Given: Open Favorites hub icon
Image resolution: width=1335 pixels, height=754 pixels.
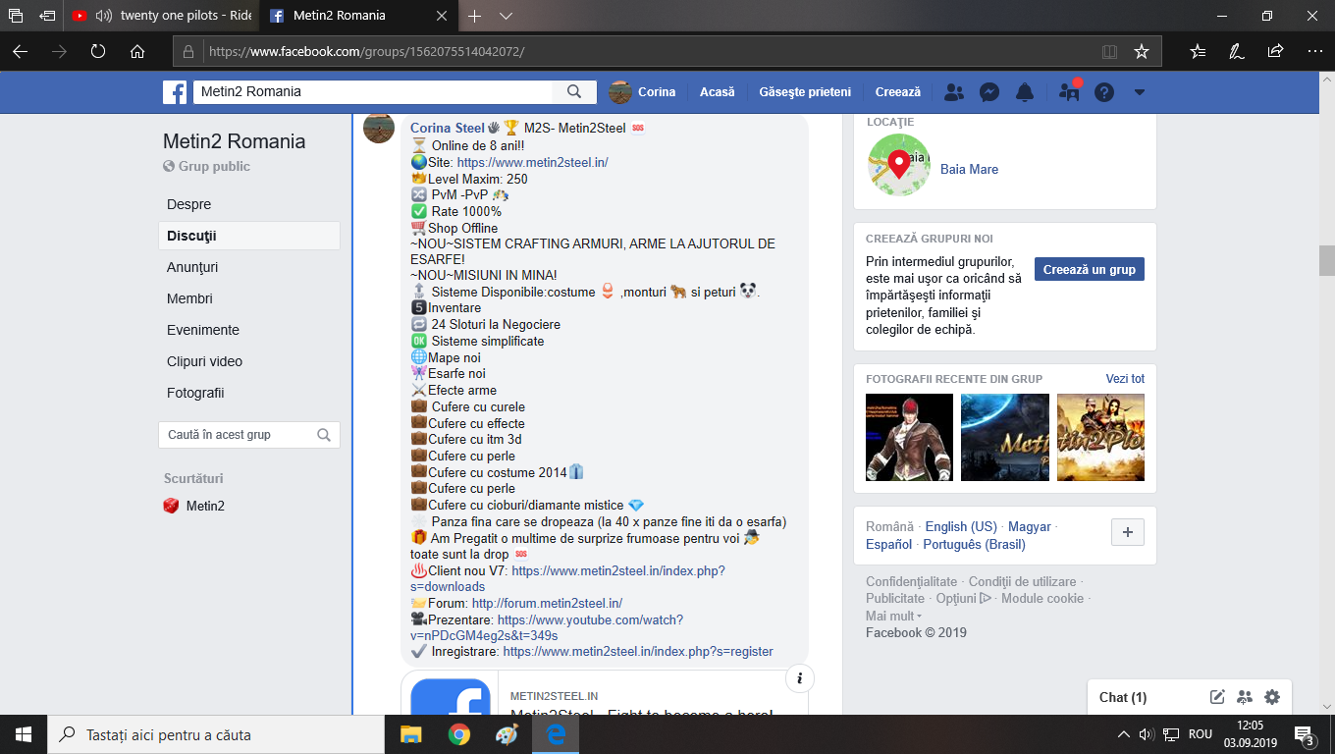Looking at the screenshot, I should 1198,51.
